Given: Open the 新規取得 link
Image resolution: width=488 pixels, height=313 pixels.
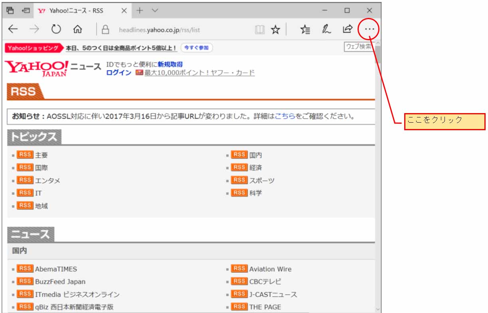Looking at the screenshot, I should pyautogui.click(x=170, y=65).
